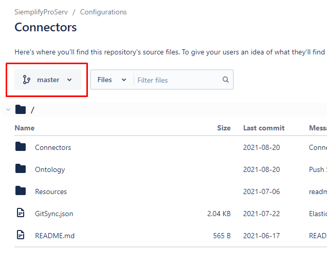Open the master branch dropdown
Screen dimensions: 327x269
[x=48, y=80]
